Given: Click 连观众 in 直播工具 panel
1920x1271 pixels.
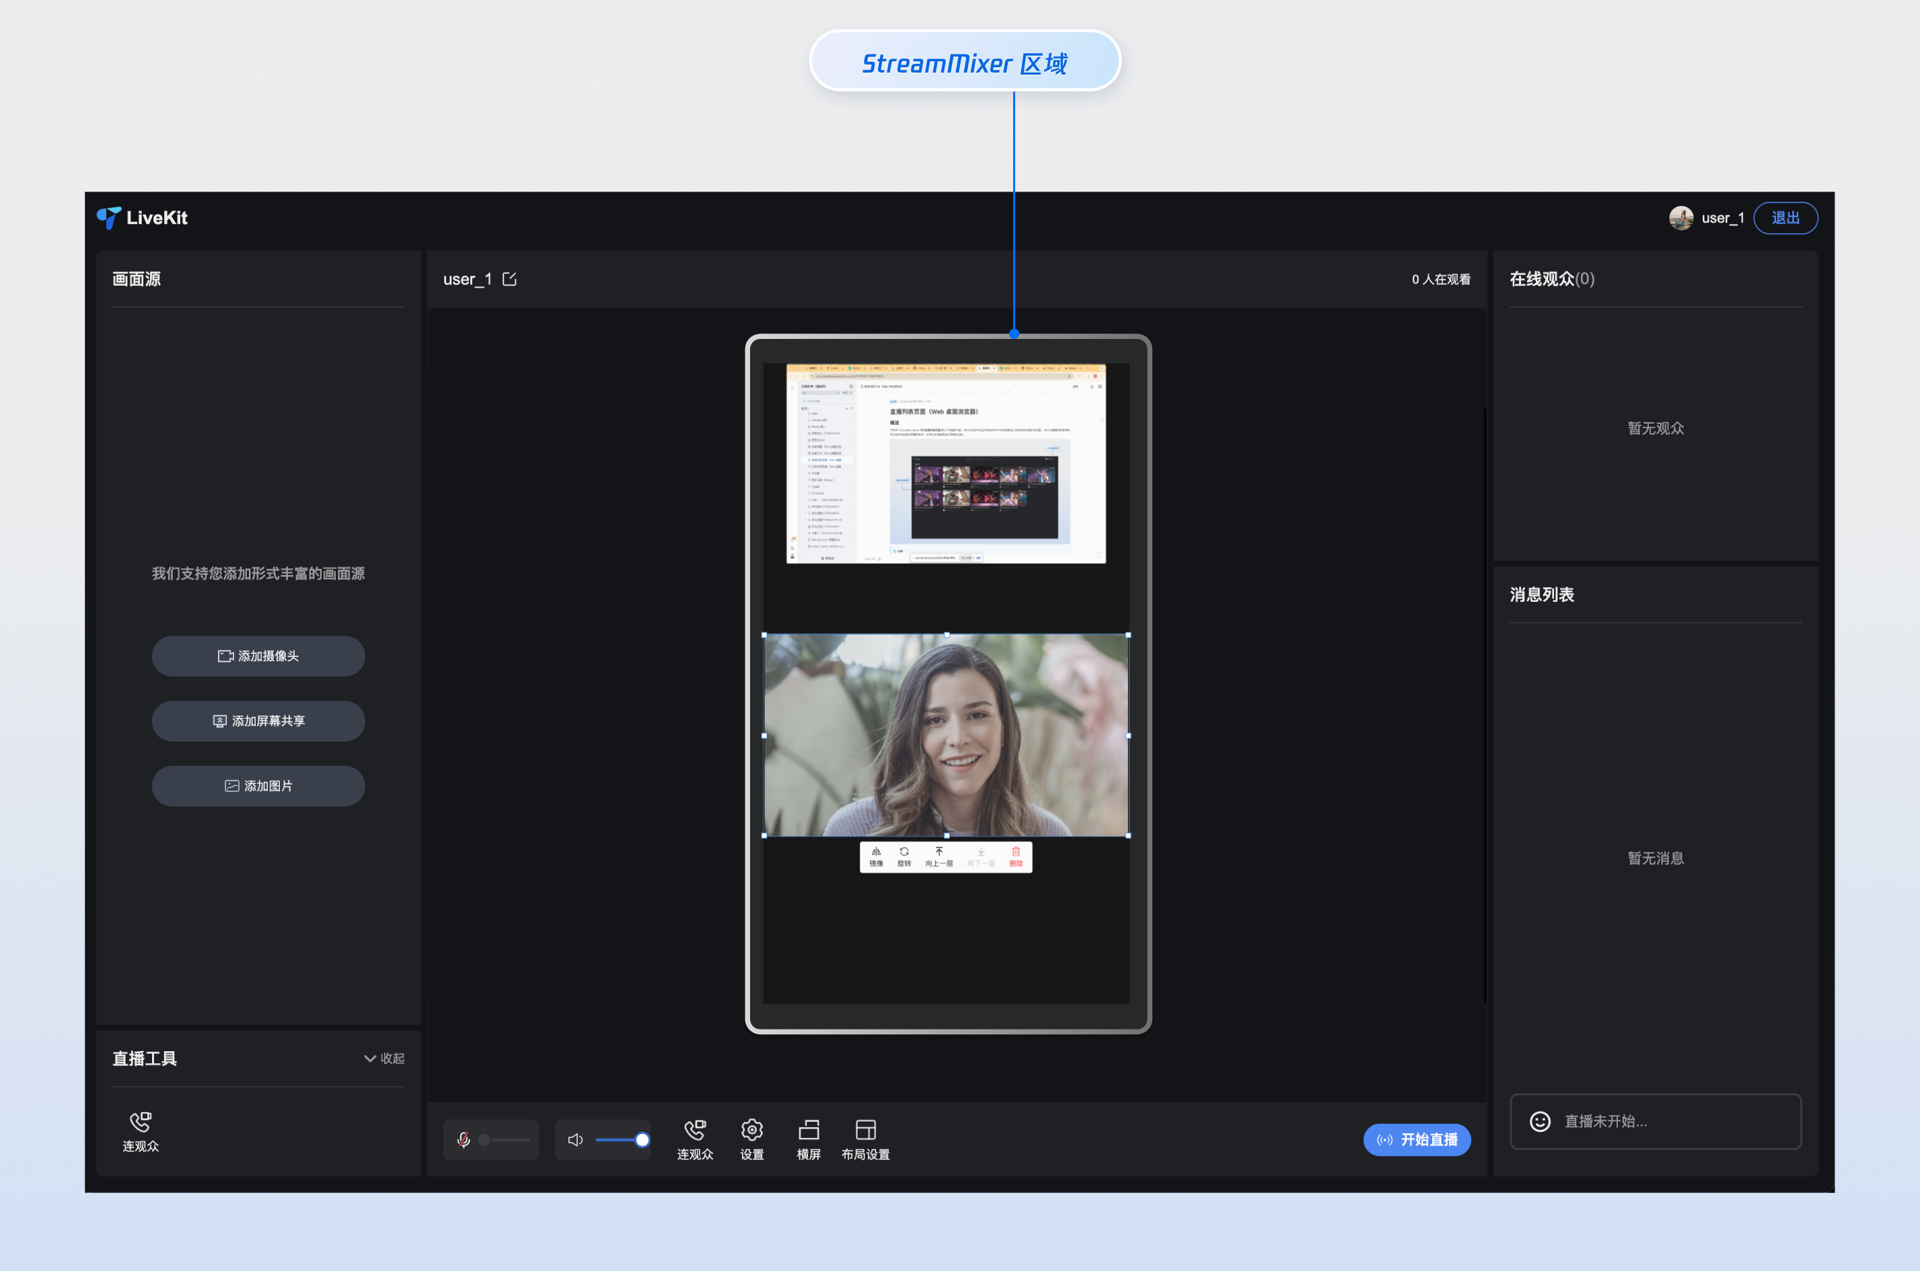Looking at the screenshot, I should (x=141, y=1130).
